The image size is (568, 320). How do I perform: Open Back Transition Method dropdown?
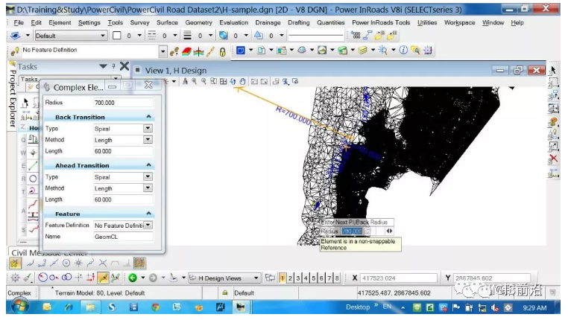(x=148, y=140)
